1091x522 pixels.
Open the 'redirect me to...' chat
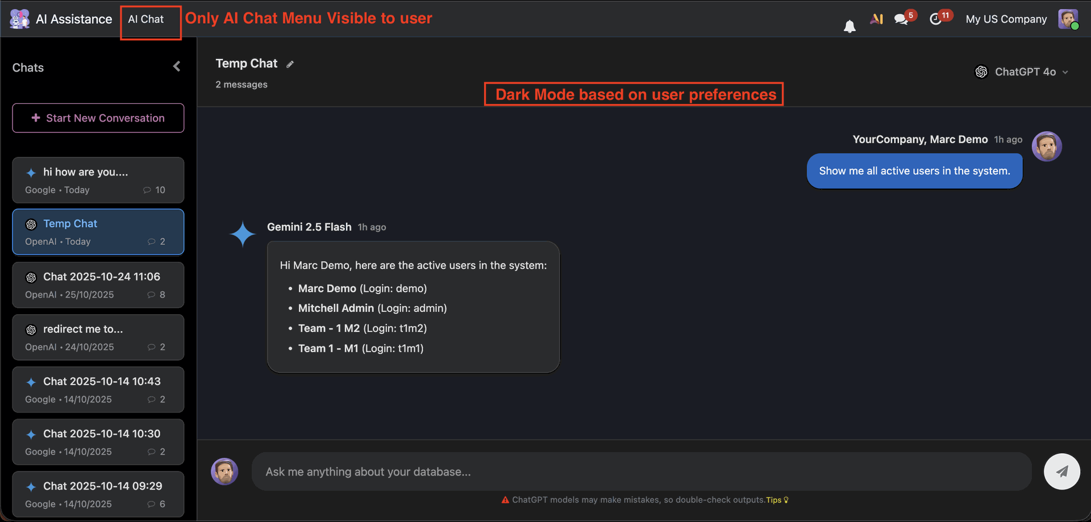pos(98,337)
